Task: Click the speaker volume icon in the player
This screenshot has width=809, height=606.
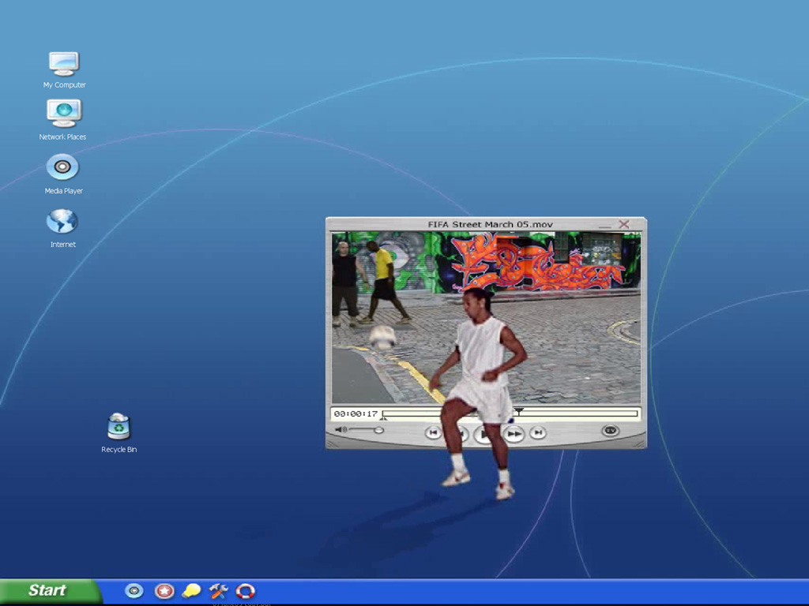Action: point(341,430)
